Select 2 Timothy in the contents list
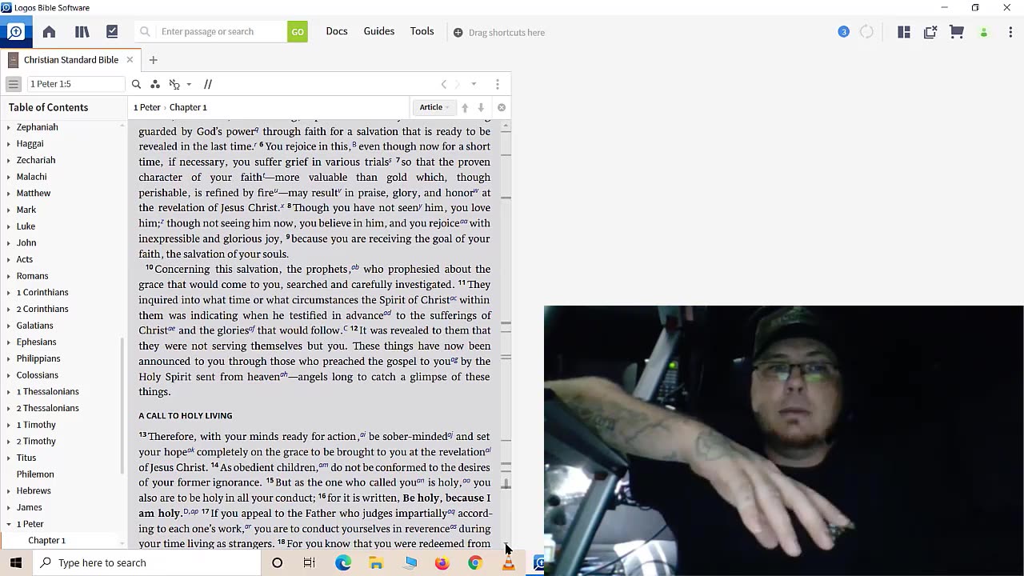Screen dimensions: 1024x576 (x=36, y=441)
